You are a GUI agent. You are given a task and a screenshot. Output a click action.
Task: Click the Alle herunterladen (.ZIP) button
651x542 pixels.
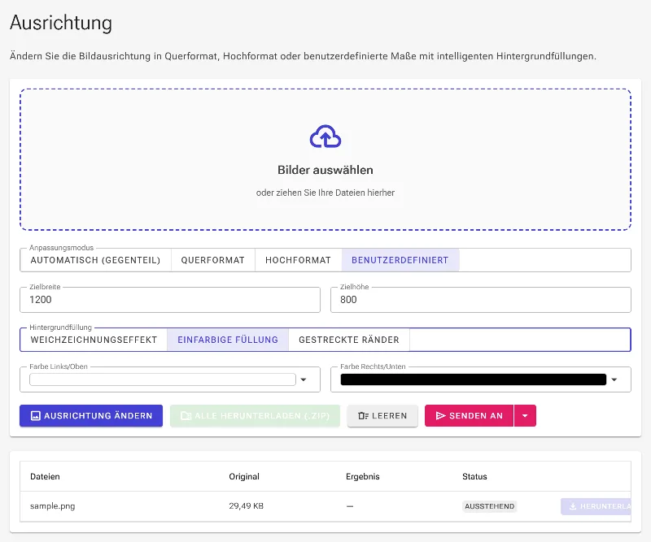point(255,415)
